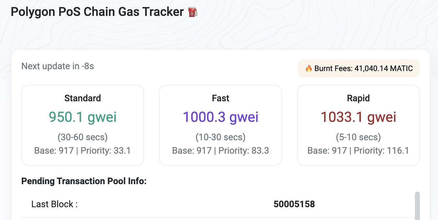Click the Pending Transaction Pool Info heading
Viewport: 438px width, 220px height.
pyautogui.click(x=84, y=181)
